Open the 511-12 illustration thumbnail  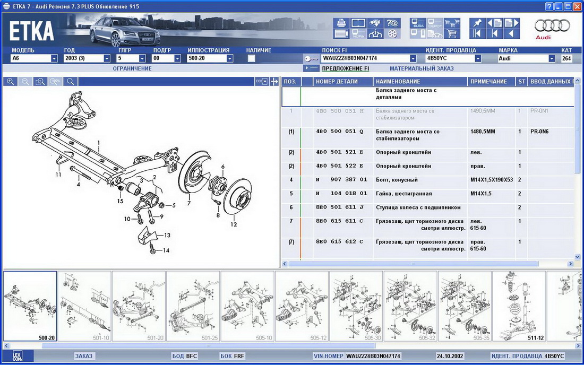519,306
